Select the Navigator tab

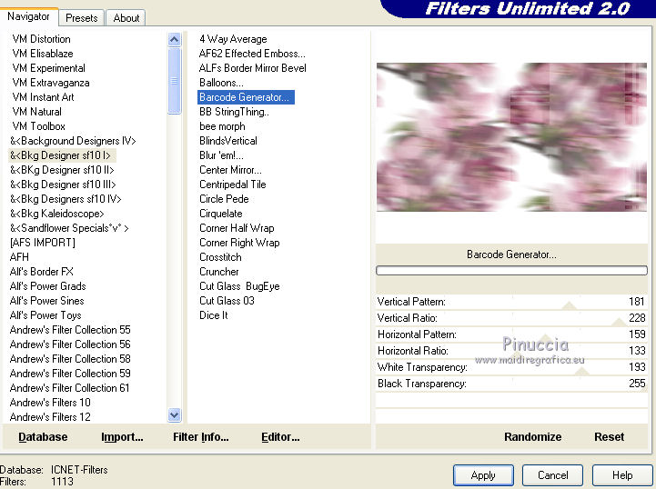pyautogui.click(x=28, y=16)
